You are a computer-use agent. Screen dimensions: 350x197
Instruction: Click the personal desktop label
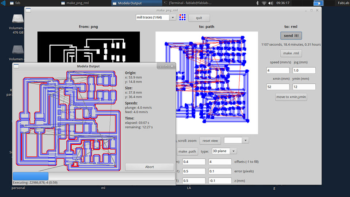[18, 188]
